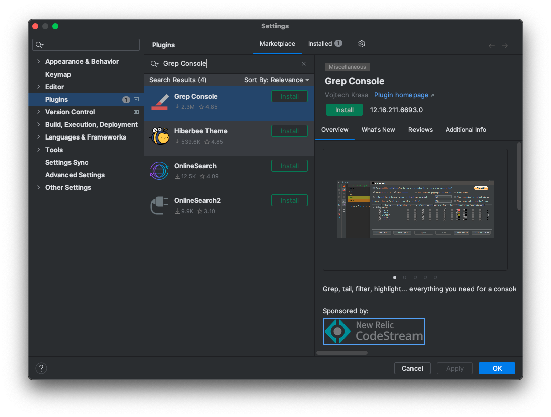Click the project-level icon beside Version Control

(x=136, y=112)
